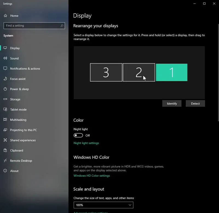The image size is (219, 213).
Task: Select Display in the sidebar
Action: pyautogui.click(x=34, y=48)
